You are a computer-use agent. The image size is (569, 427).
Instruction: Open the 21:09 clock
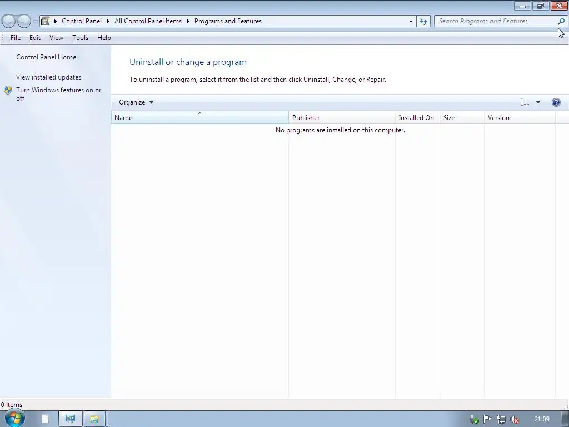pos(542,419)
